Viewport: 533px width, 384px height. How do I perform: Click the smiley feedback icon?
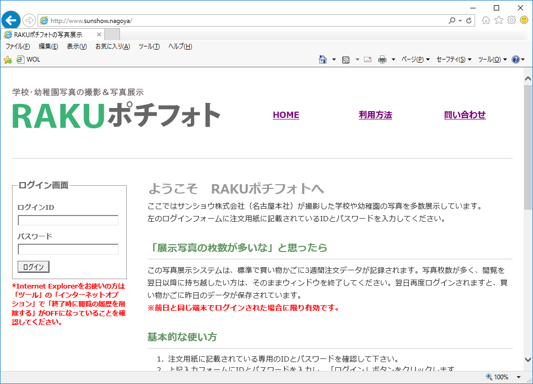pyautogui.click(x=524, y=20)
